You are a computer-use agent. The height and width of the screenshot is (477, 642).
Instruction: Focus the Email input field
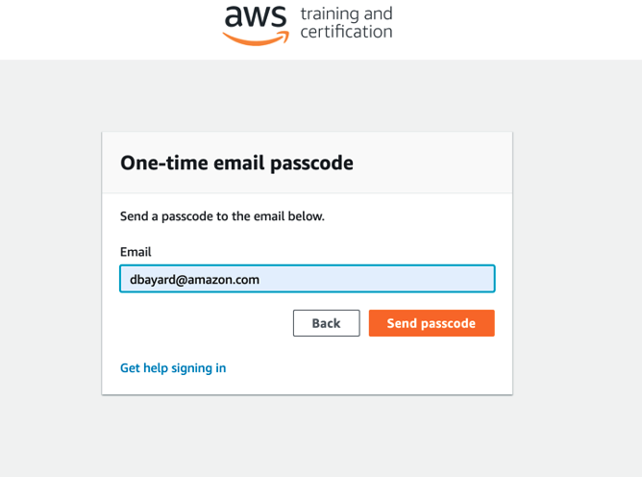tap(308, 279)
